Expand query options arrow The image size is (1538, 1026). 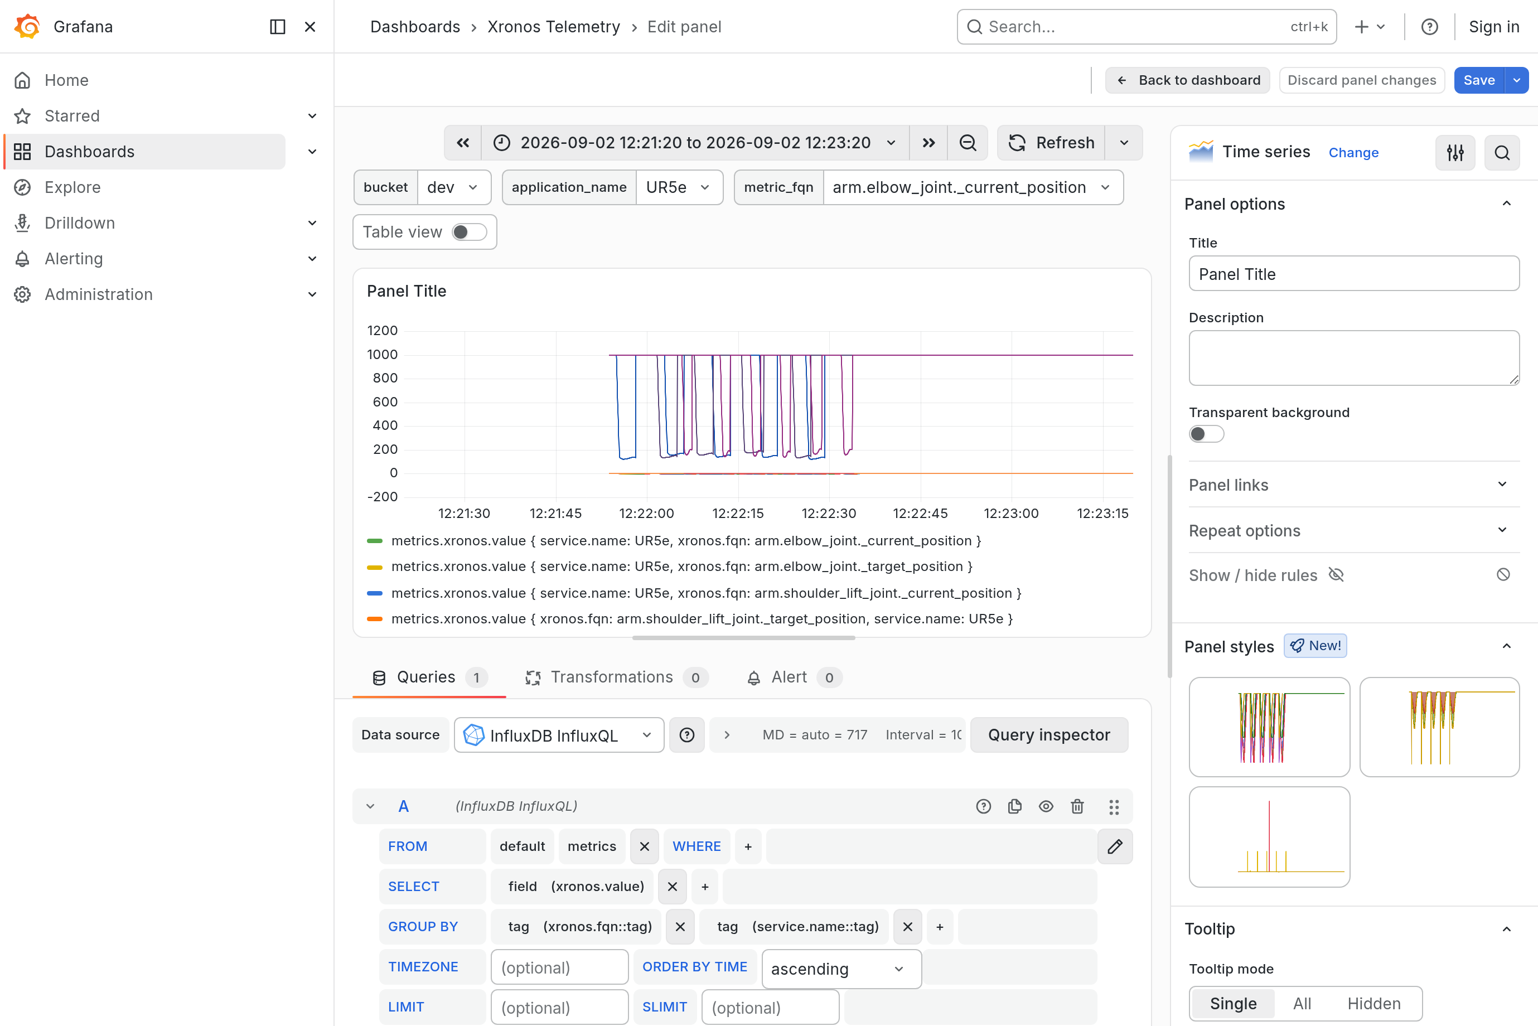[727, 735]
